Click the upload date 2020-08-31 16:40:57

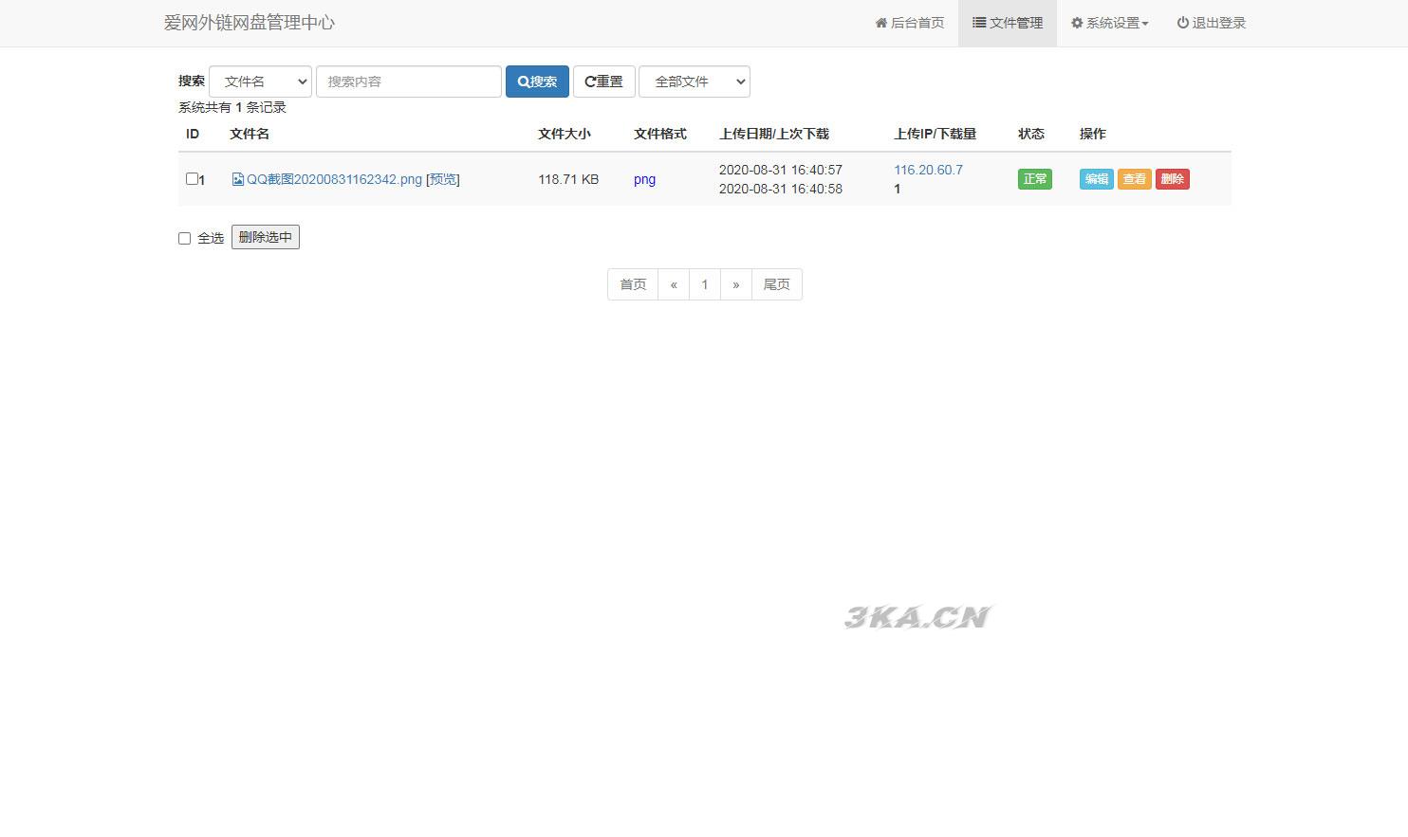(781, 170)
